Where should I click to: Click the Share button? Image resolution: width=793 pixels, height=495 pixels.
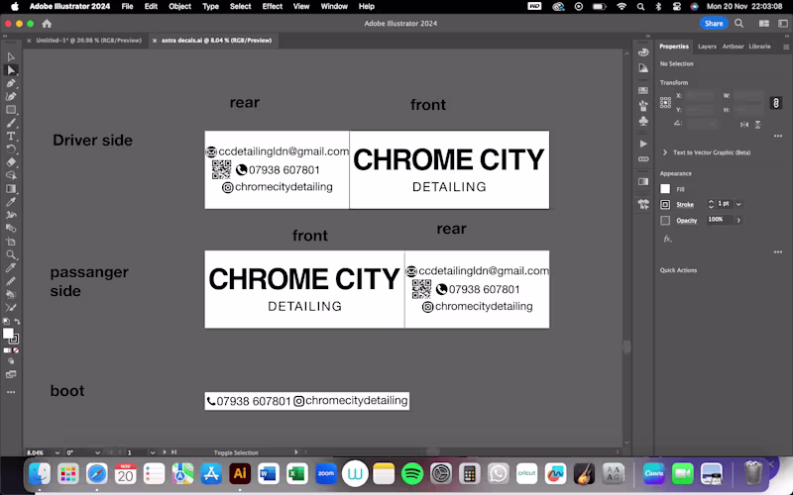(714, 23)
